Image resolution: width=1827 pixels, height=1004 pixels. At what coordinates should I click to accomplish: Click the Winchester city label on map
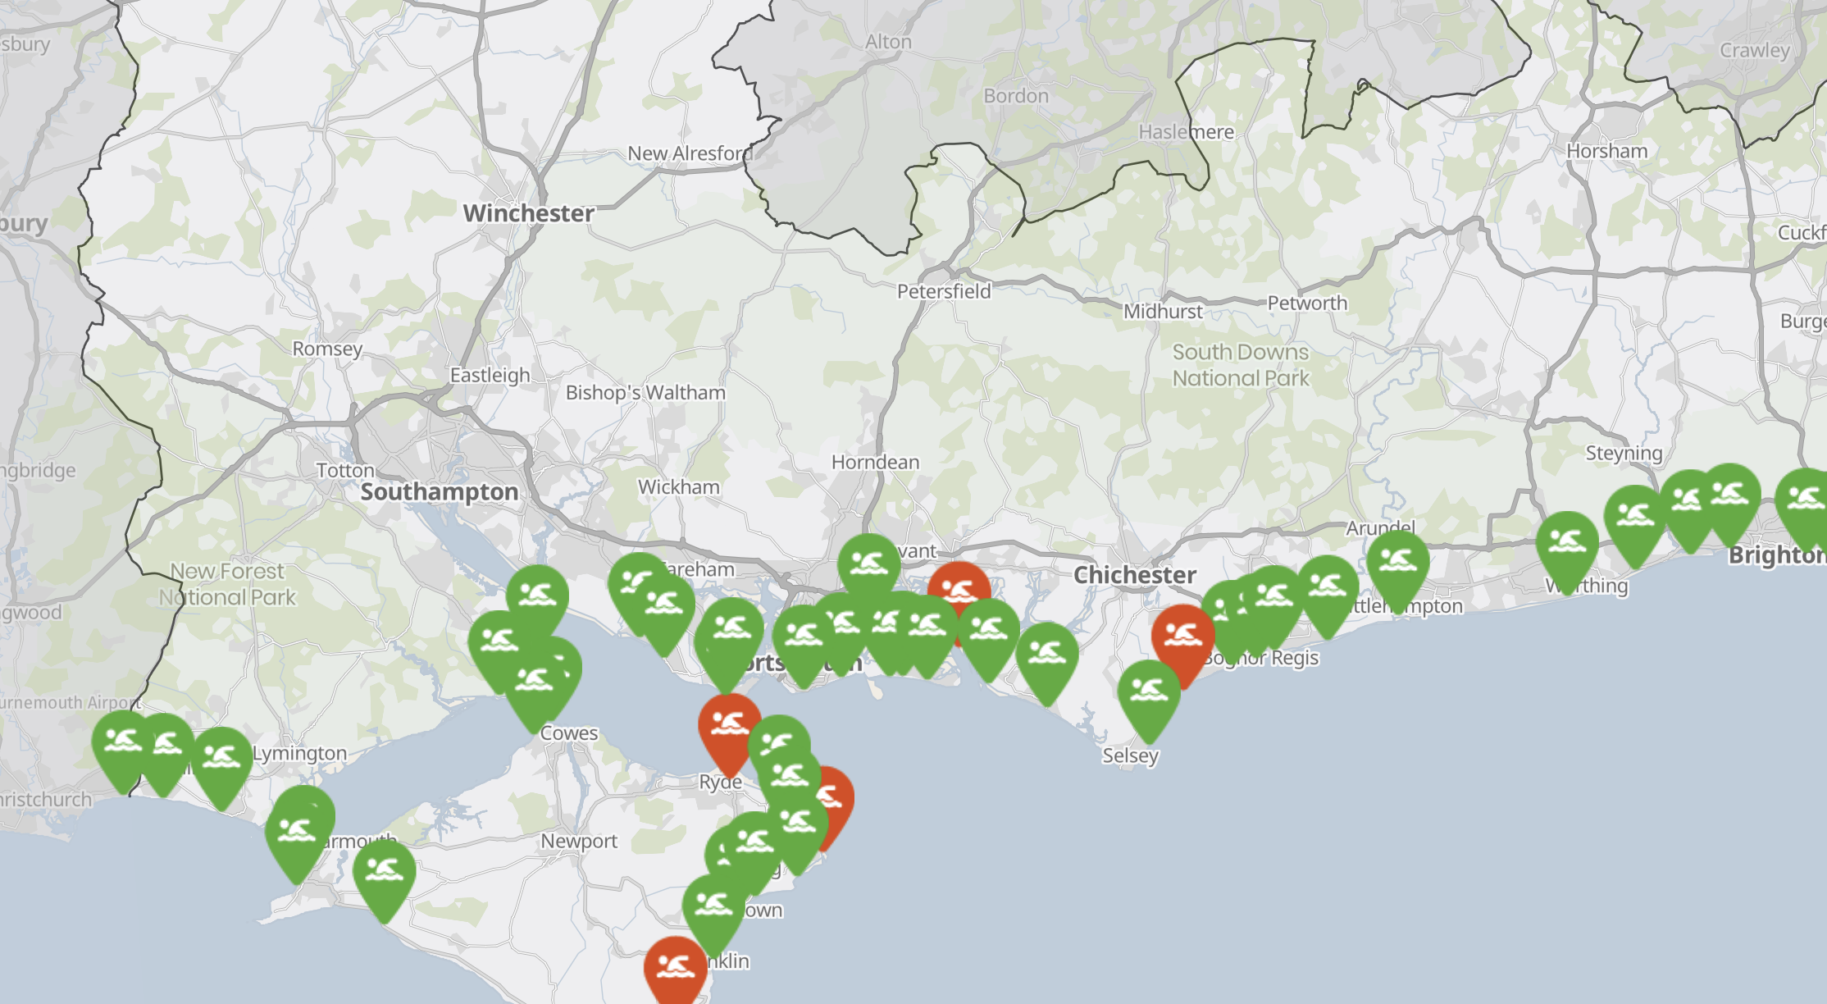pyautogui.click(x=529, y=213)
